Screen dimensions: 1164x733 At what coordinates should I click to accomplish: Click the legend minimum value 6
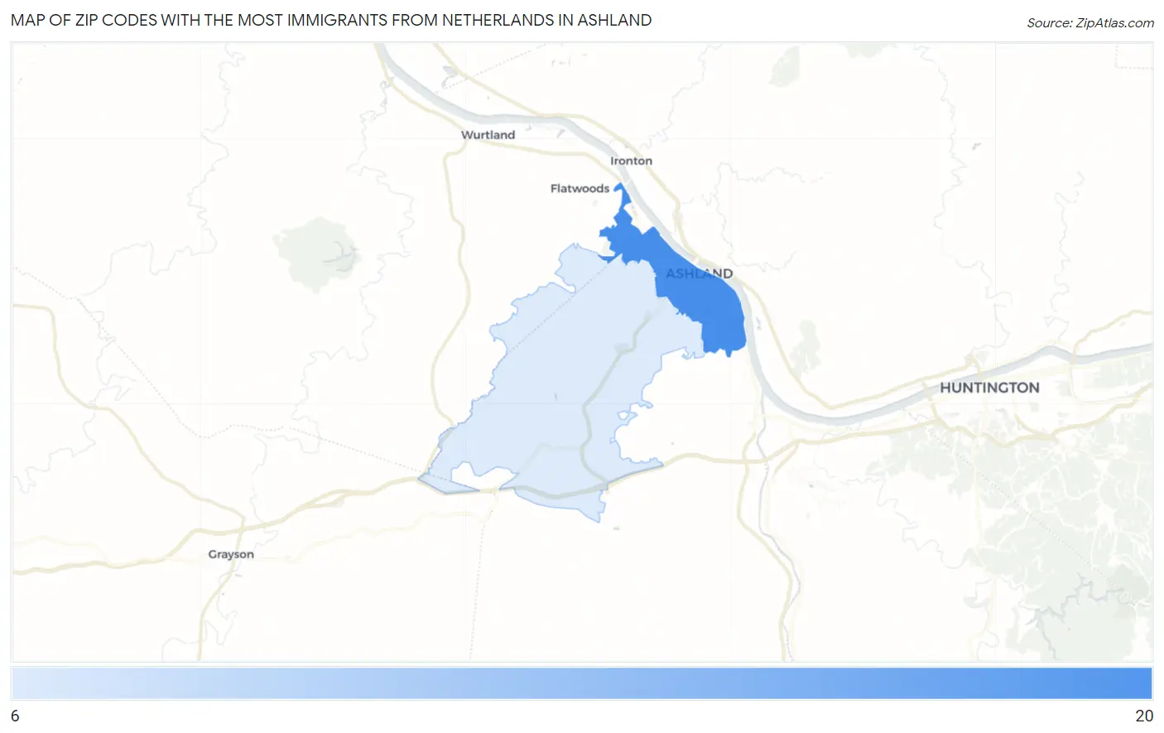tap(15, 716)
